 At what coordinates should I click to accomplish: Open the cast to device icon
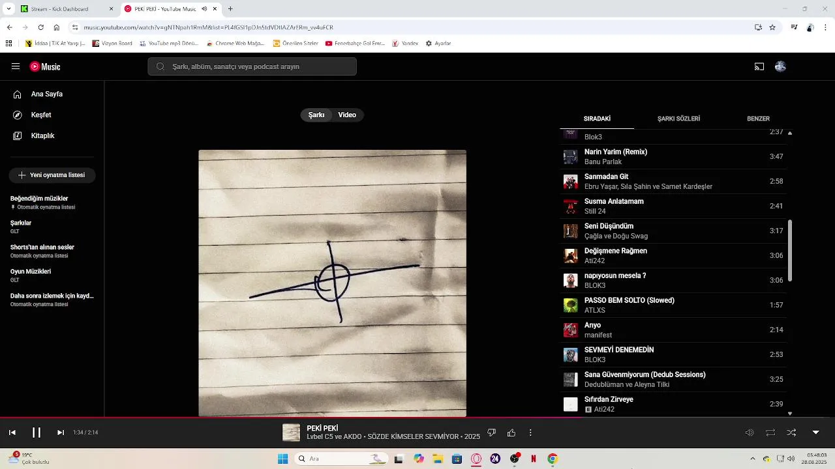click(759, 66)
